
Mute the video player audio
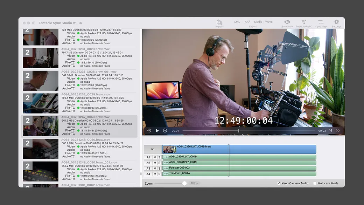331,130
